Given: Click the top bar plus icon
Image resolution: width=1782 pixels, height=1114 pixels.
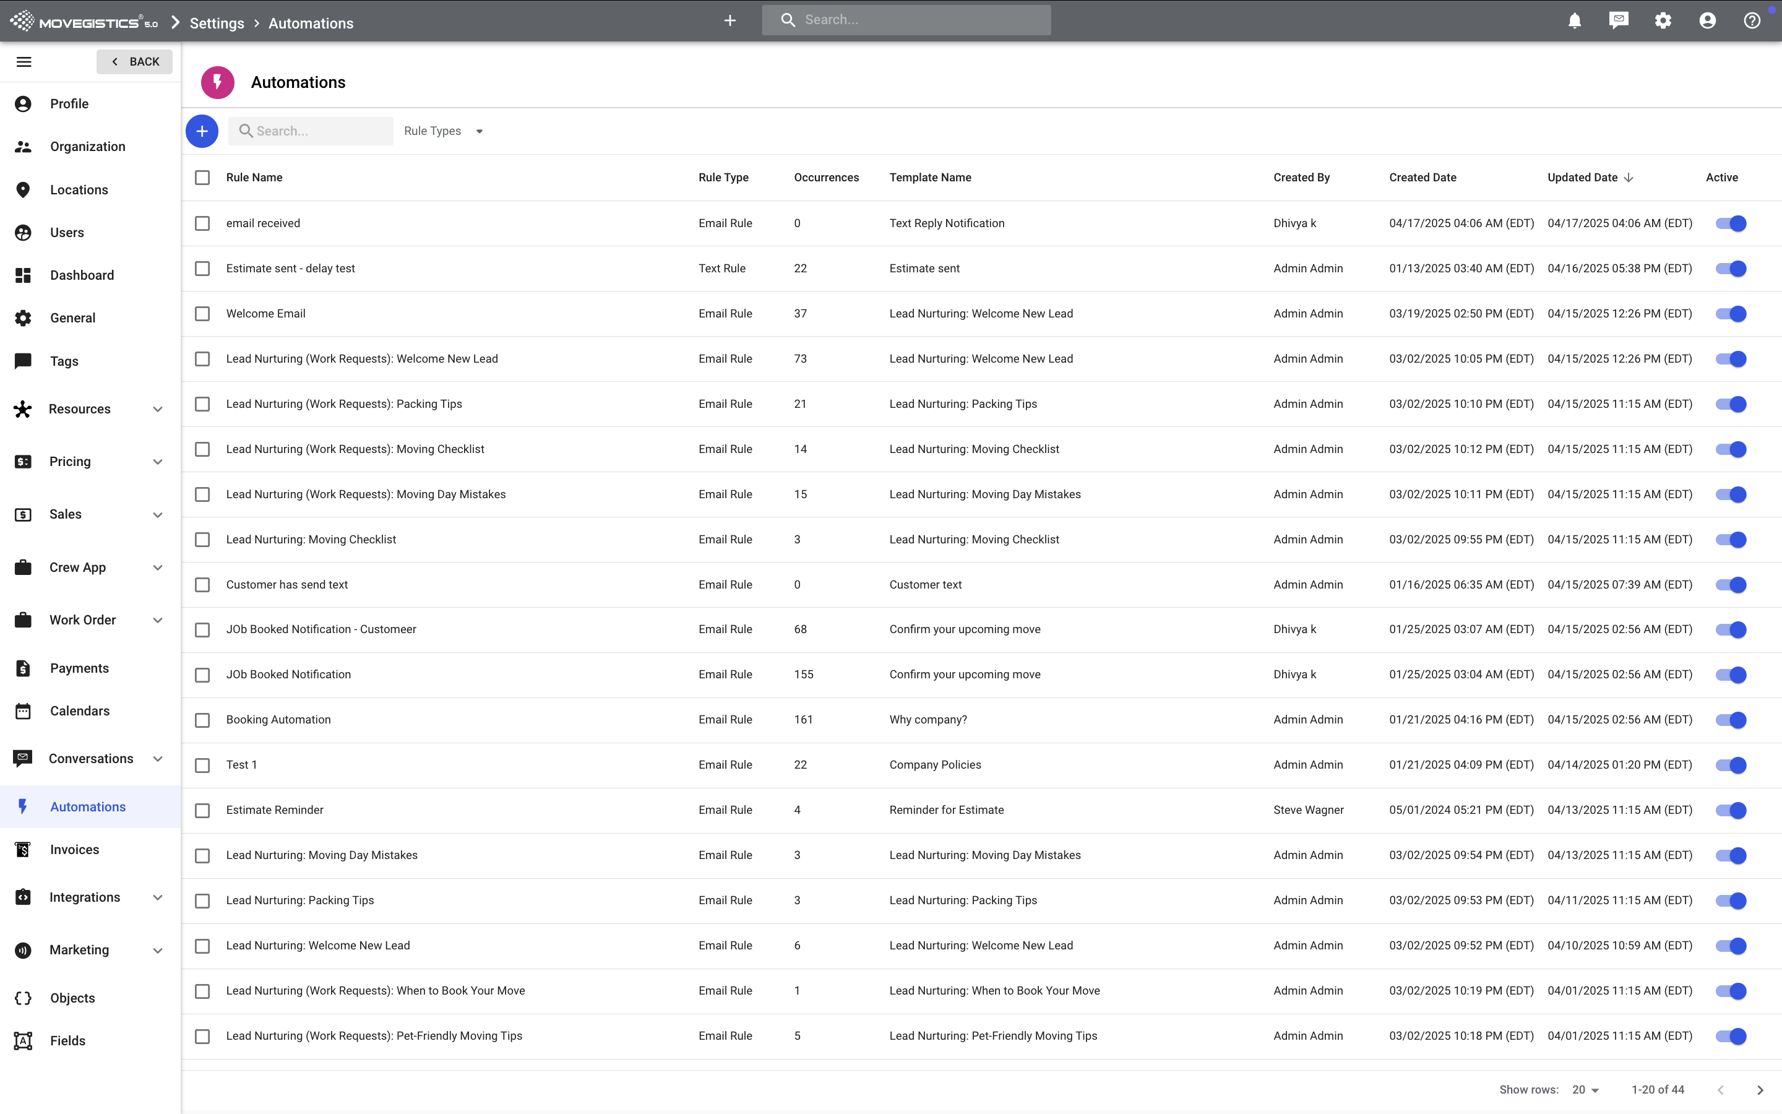Looking at the screenshot, I should click(730, 20).
